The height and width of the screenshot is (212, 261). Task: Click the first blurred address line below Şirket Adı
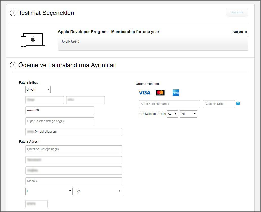(74, 160)
